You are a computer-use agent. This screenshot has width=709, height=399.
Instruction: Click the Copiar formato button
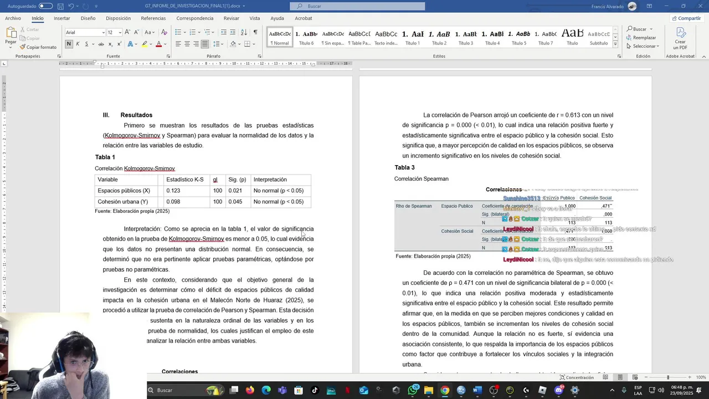(38, 47)
